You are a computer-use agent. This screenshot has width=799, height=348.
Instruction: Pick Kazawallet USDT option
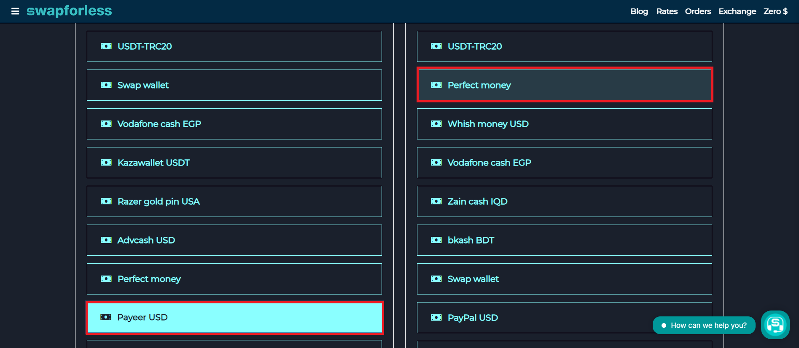[x=234, y=163]
